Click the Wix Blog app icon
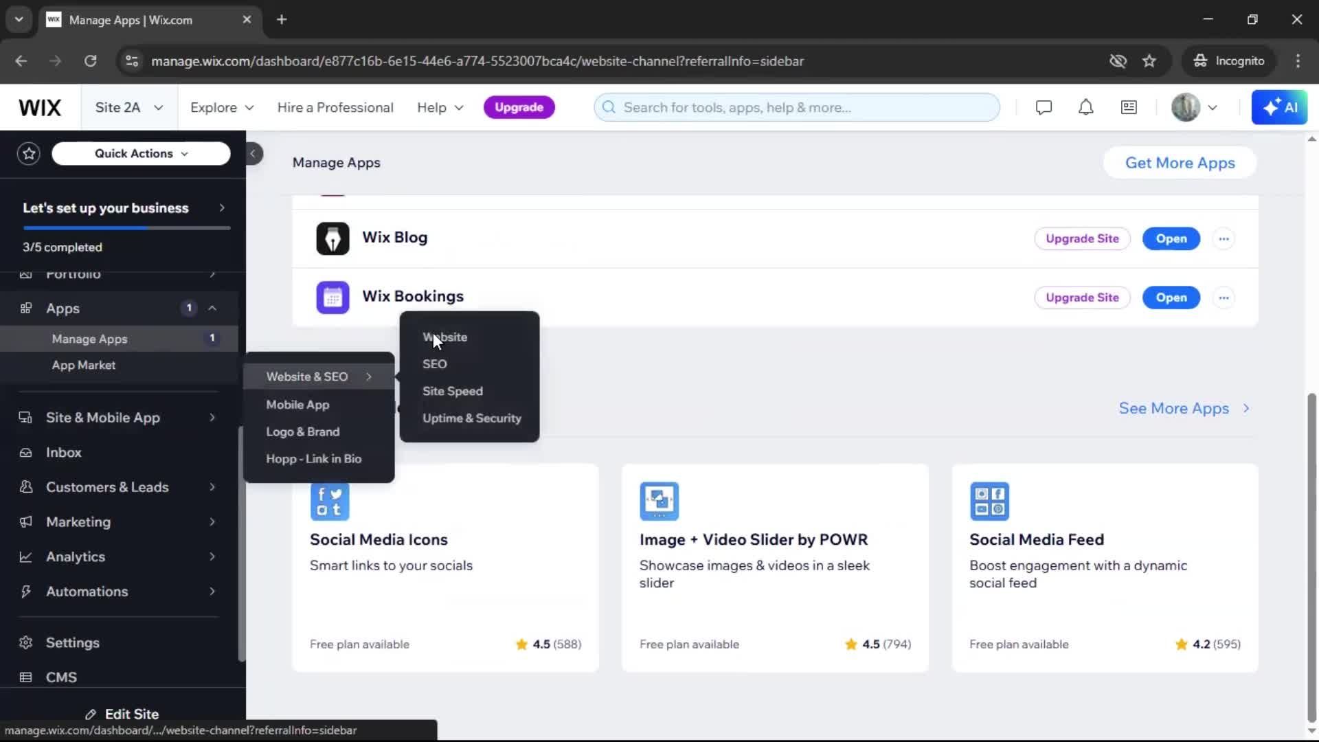This screenshot has height=742, width=1319. [332, 238]
